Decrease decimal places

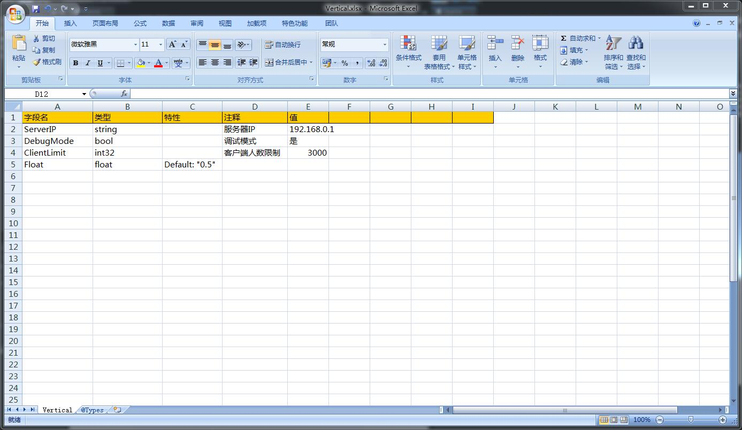pos(383,63)
